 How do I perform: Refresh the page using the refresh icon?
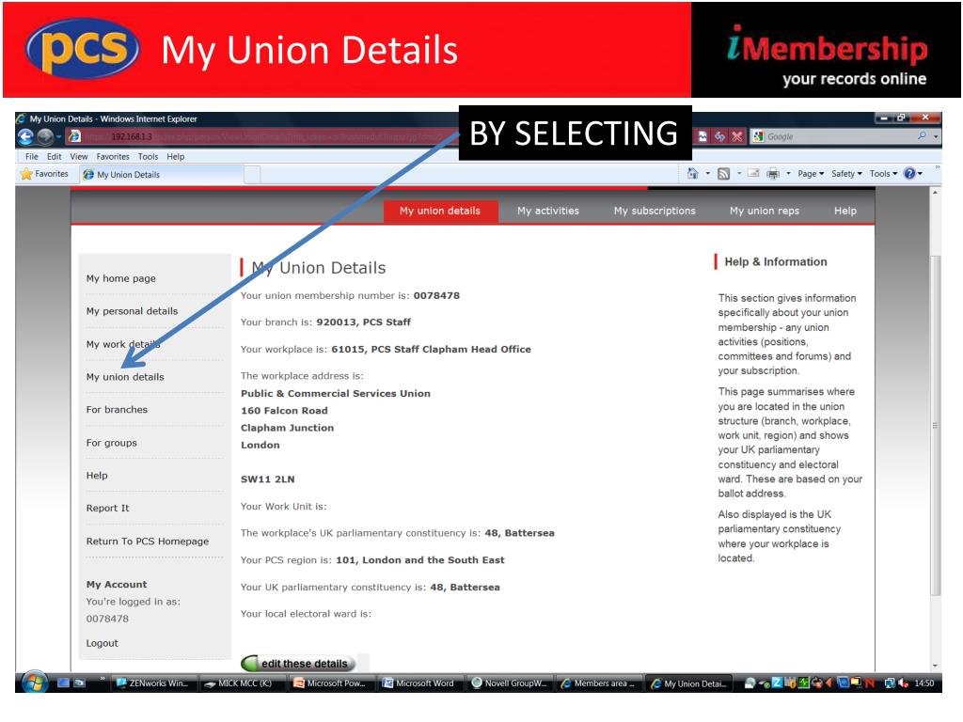[719, 136]
